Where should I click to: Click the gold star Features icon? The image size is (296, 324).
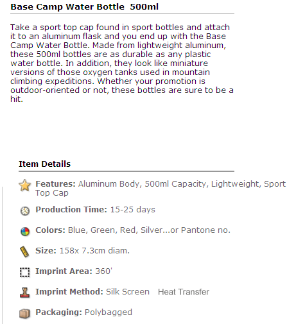25,185
